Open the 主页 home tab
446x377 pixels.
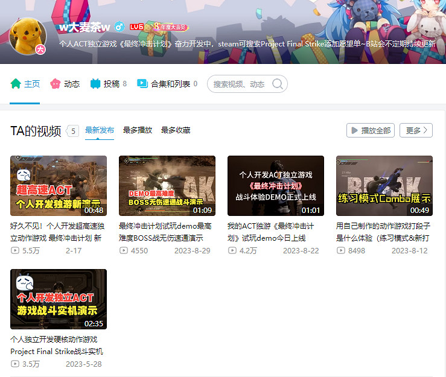point(25,84)
